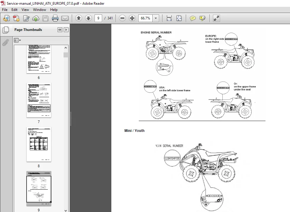The width and height of the screenshot is (290, 212).
Task: Add a sticky note comment
Action: point(193,18)
